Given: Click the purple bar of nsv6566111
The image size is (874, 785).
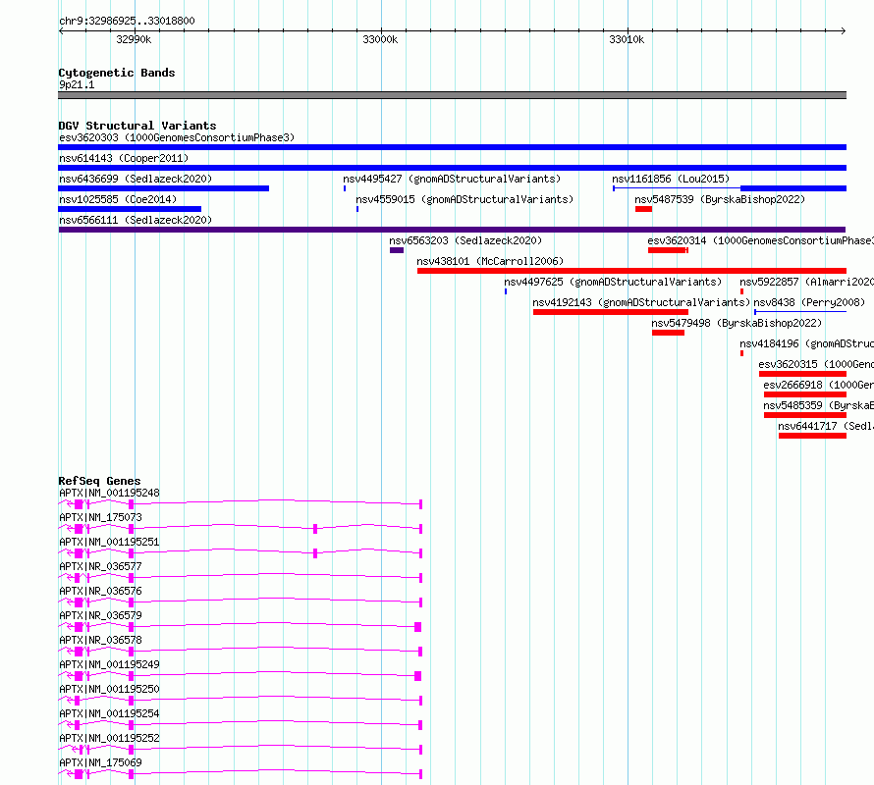Looking at the screenshot, I should point(452,230).
